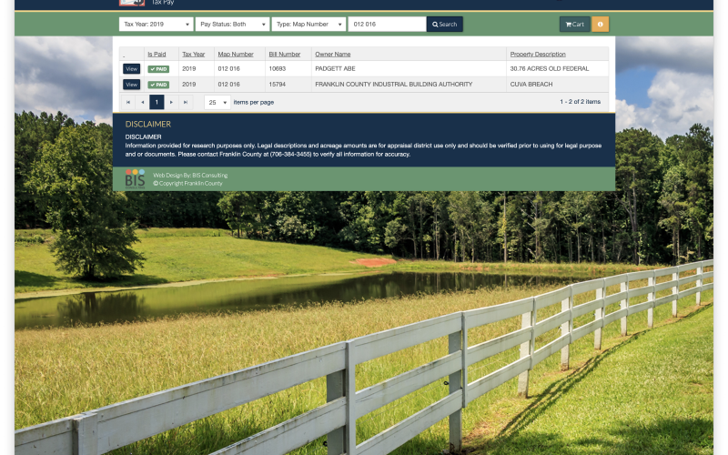The image size is (728, 455).
Task: Open the Pay Status: Both dropdown
Action: pyautogui.click(x=232, y=25)
